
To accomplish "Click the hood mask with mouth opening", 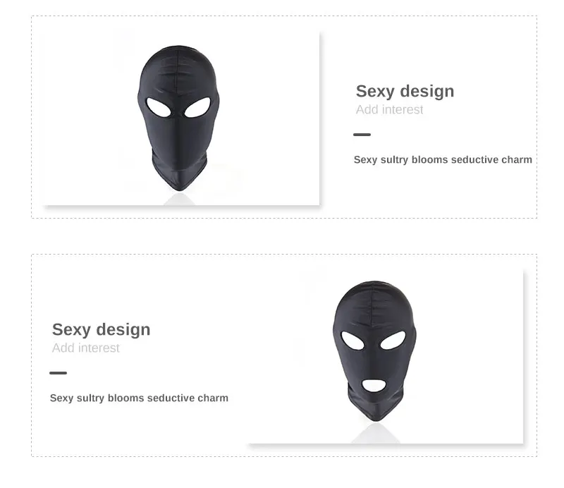I will pyautogui.click(x=374, y=351).
